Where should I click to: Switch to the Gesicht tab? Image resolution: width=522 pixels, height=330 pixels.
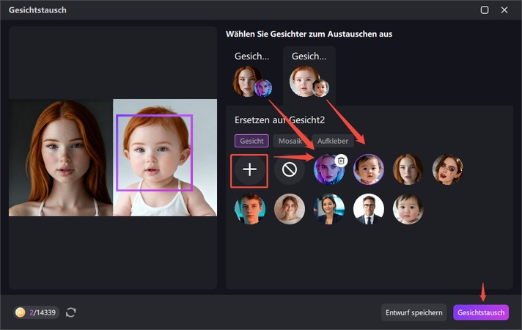(x=251, y=141)
